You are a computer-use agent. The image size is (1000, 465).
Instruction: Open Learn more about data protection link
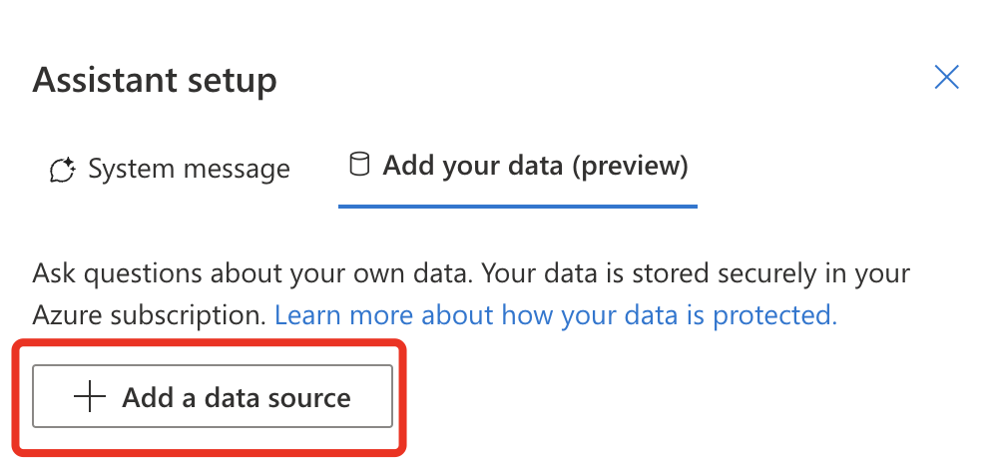pyautogui.click(x=556, y=314)
